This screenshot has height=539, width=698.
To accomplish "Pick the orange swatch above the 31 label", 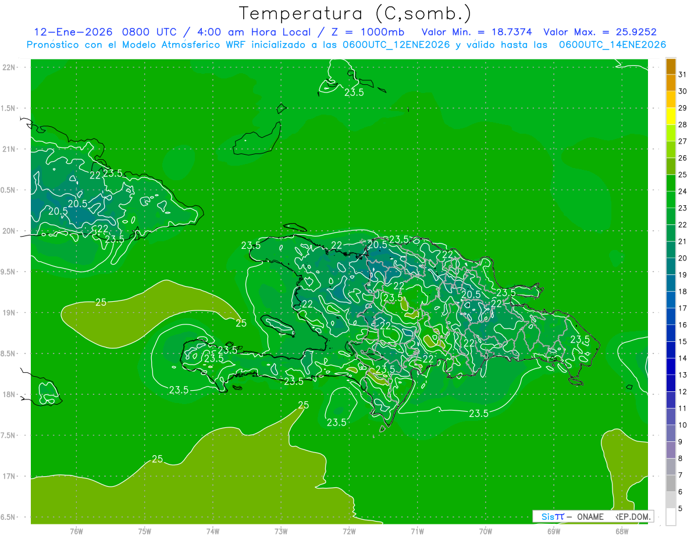I will (x=671, y=66).
